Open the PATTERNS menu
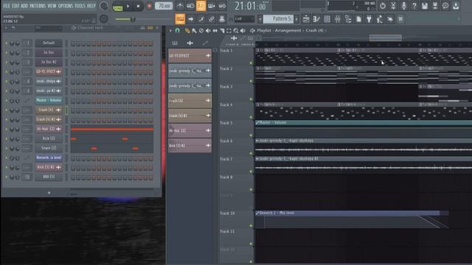Viewport: 472px width, 265px height. pyautogui.click(x=38, y=6)
